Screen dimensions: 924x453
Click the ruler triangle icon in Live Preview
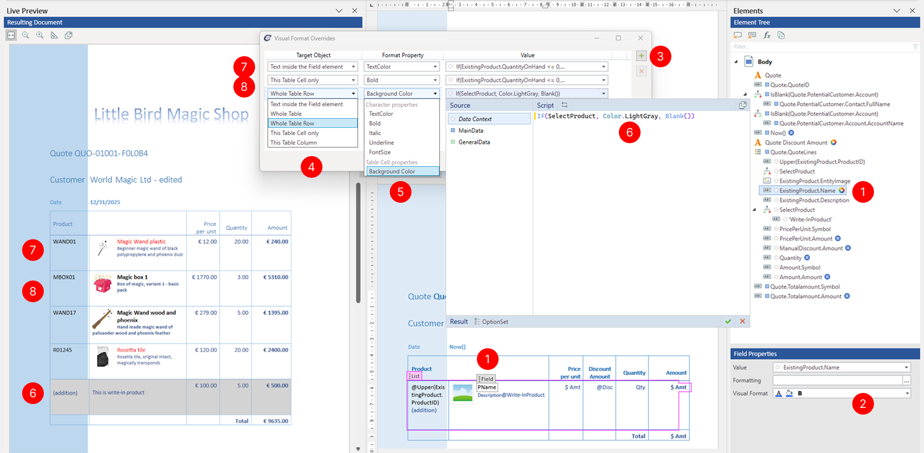point(54,35)
